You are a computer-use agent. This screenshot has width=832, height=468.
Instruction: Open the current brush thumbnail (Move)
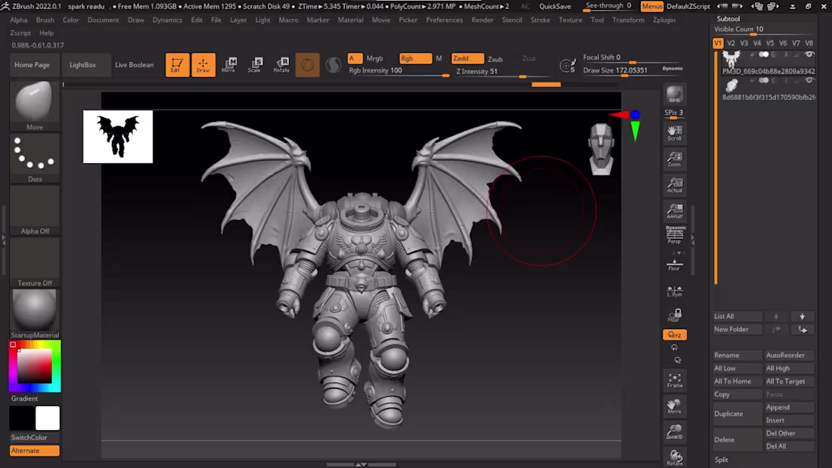[x=35, y=105]
